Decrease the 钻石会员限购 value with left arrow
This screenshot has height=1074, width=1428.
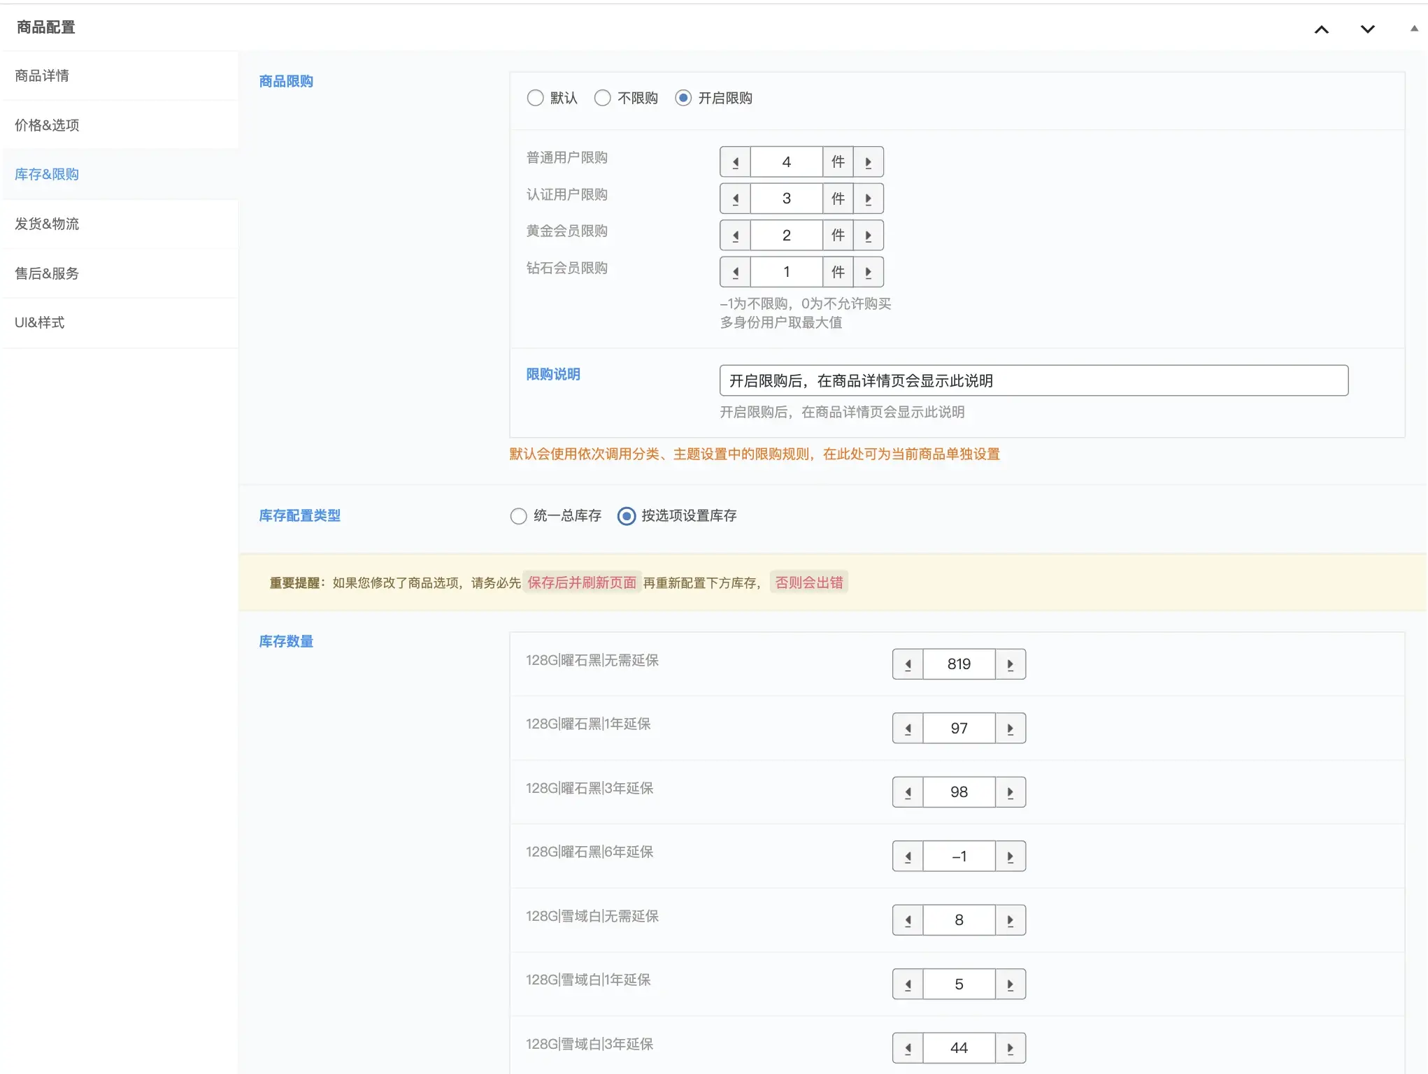[735, 272]
